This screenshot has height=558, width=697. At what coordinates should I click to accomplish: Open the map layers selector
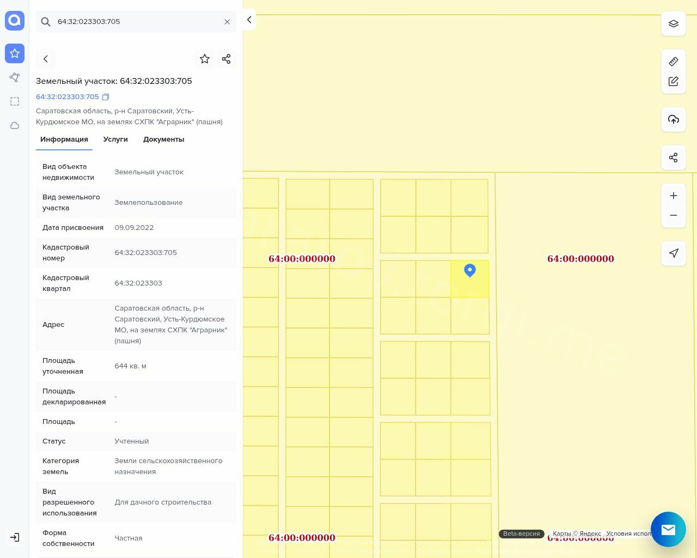click(673, 24)
